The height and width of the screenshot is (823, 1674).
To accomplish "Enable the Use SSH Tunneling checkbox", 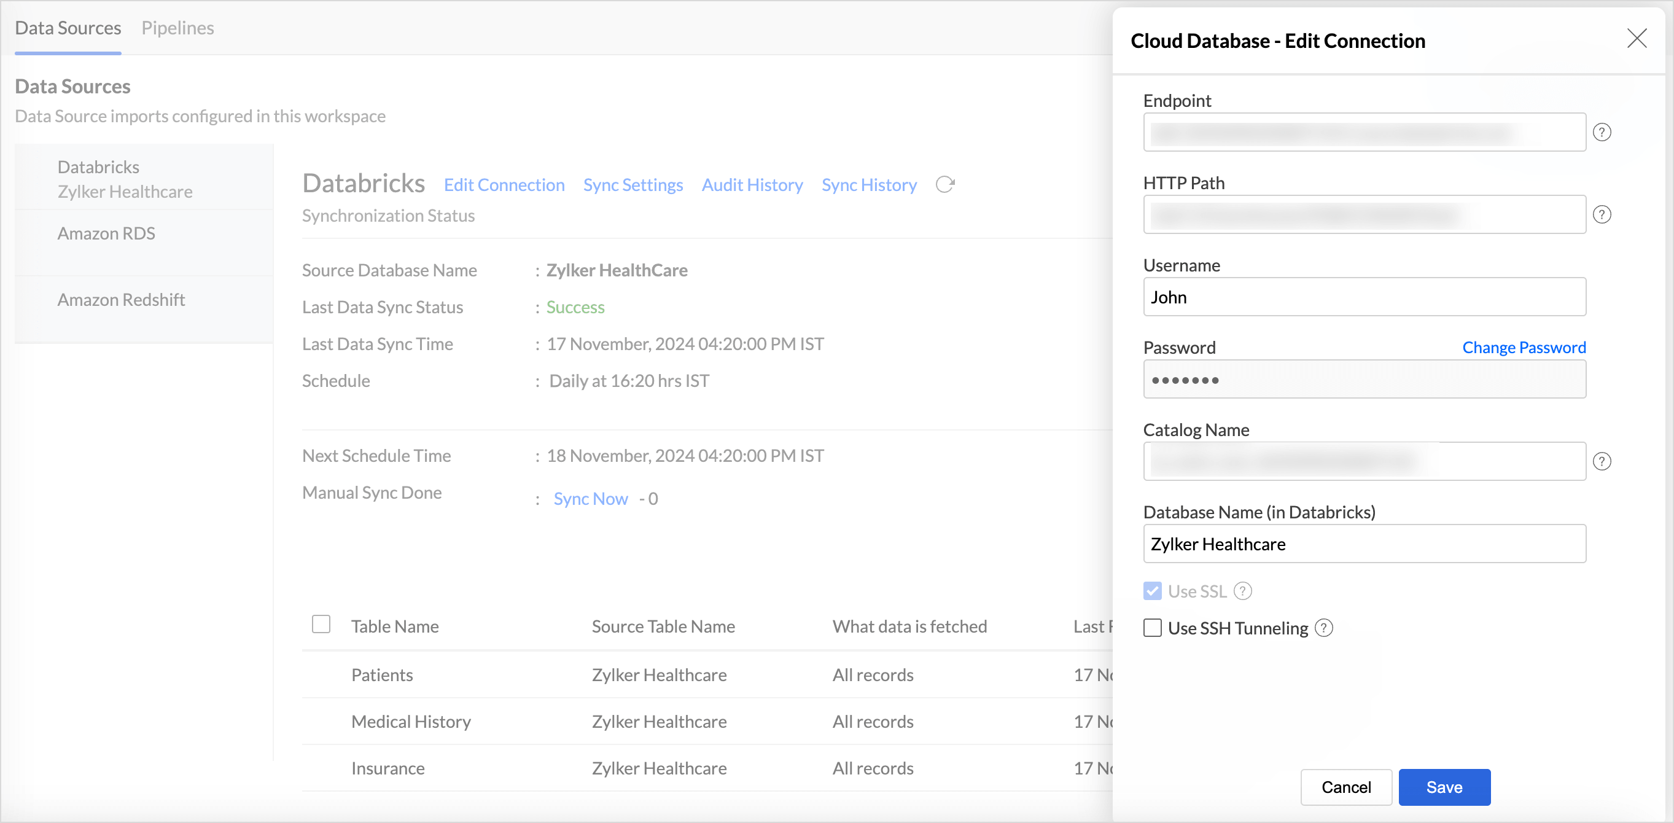I will coord(1152,628).
